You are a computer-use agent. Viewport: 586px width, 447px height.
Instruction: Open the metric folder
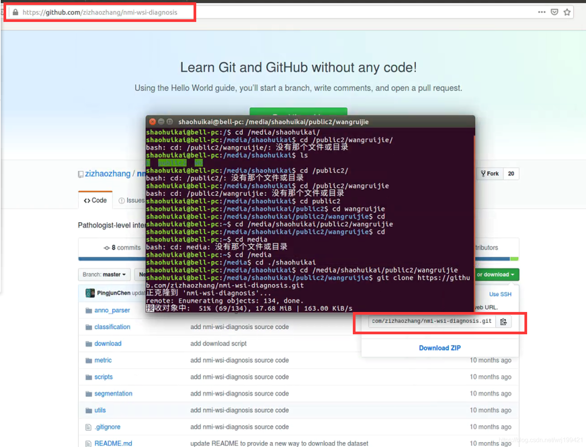(103, 360)
